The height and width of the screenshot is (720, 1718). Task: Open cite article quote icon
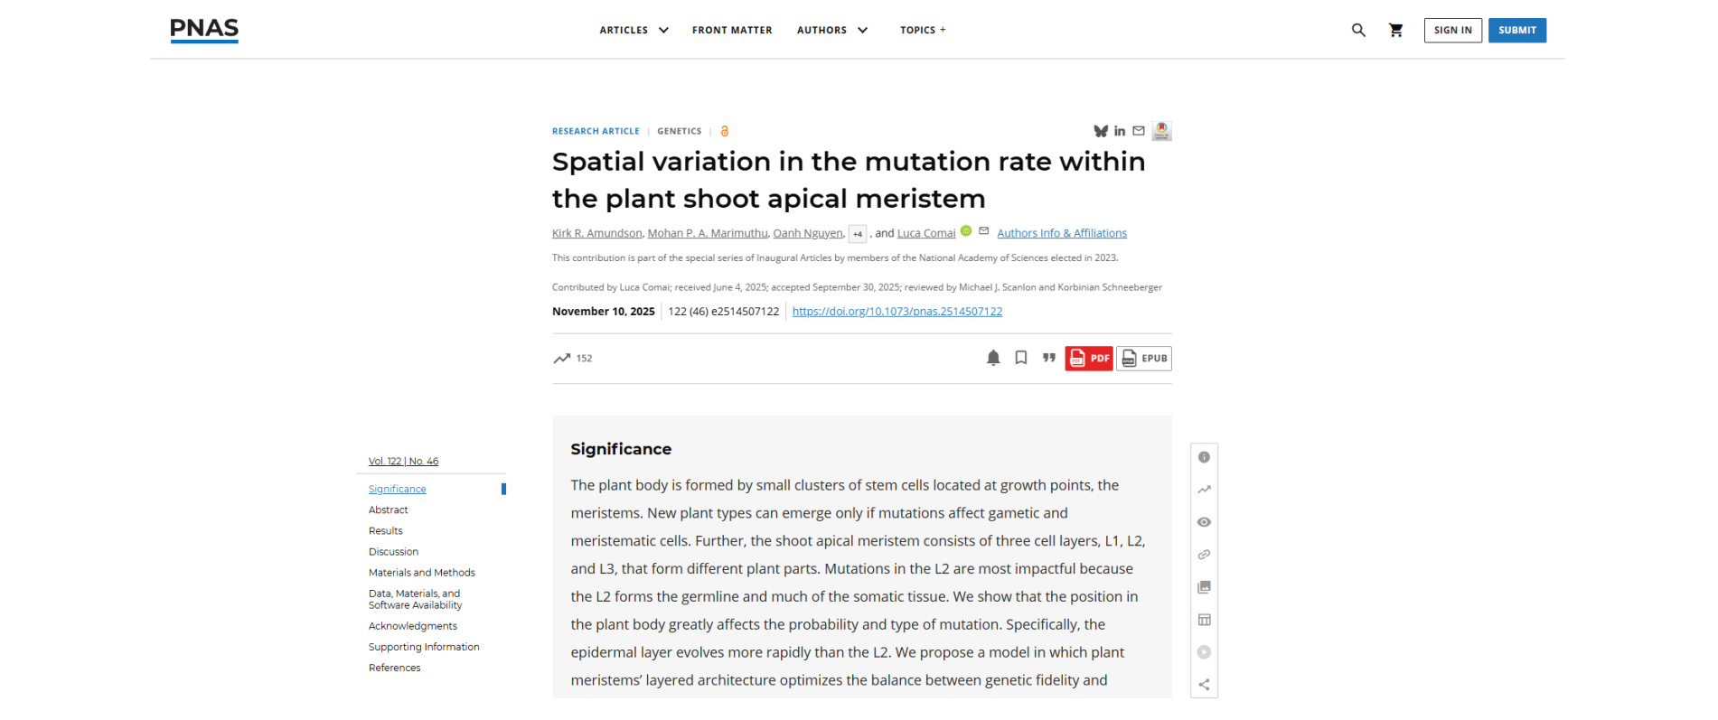pyautogui.click(x=1049, y=358)
